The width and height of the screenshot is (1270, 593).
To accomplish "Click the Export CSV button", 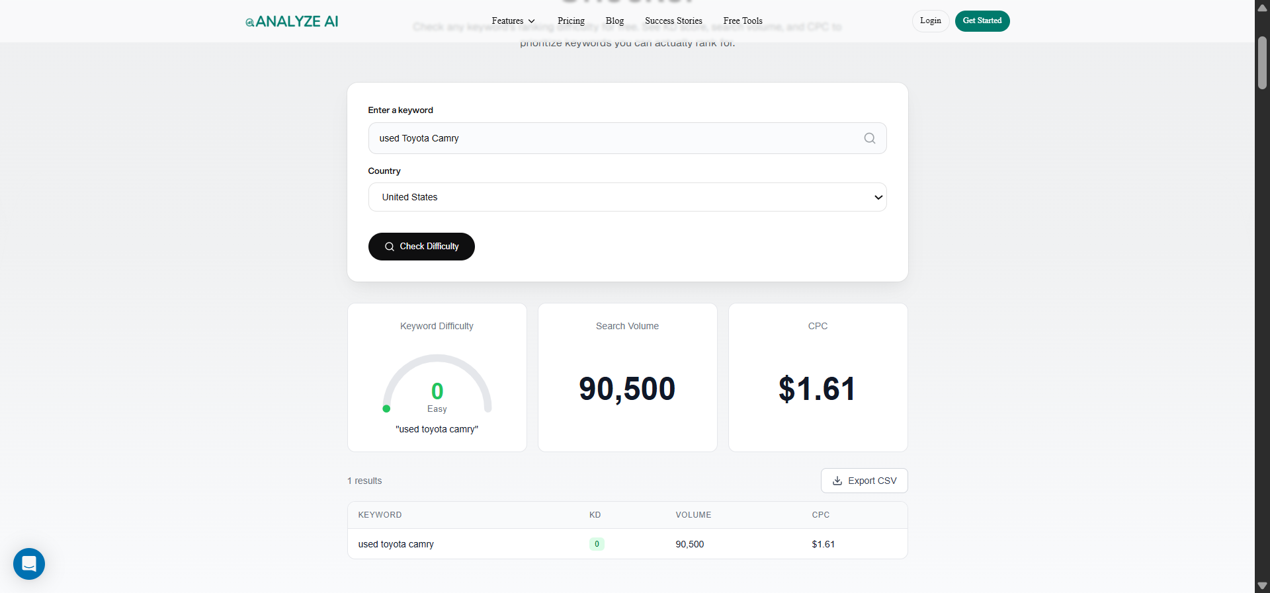I will (x=864, y=481).
